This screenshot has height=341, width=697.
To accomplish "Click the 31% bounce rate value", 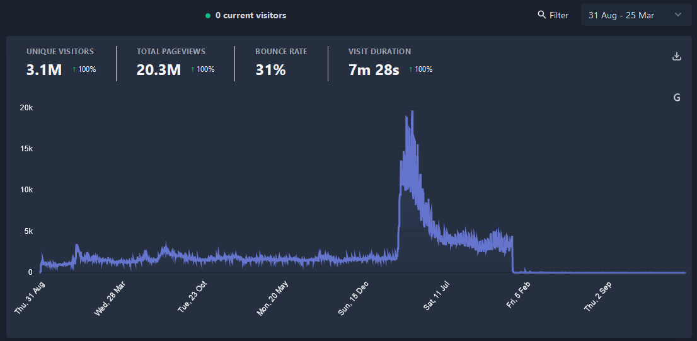I will (271, 70).
